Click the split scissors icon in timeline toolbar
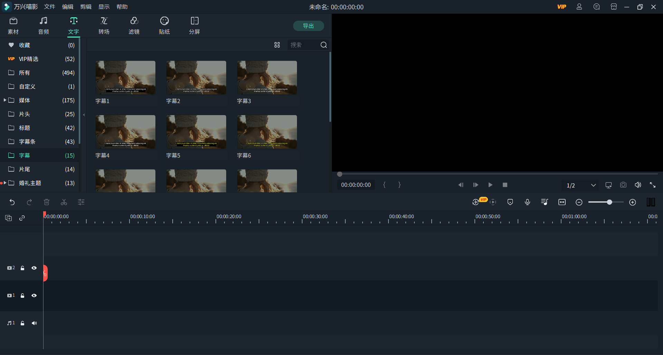 coord(64,202)
